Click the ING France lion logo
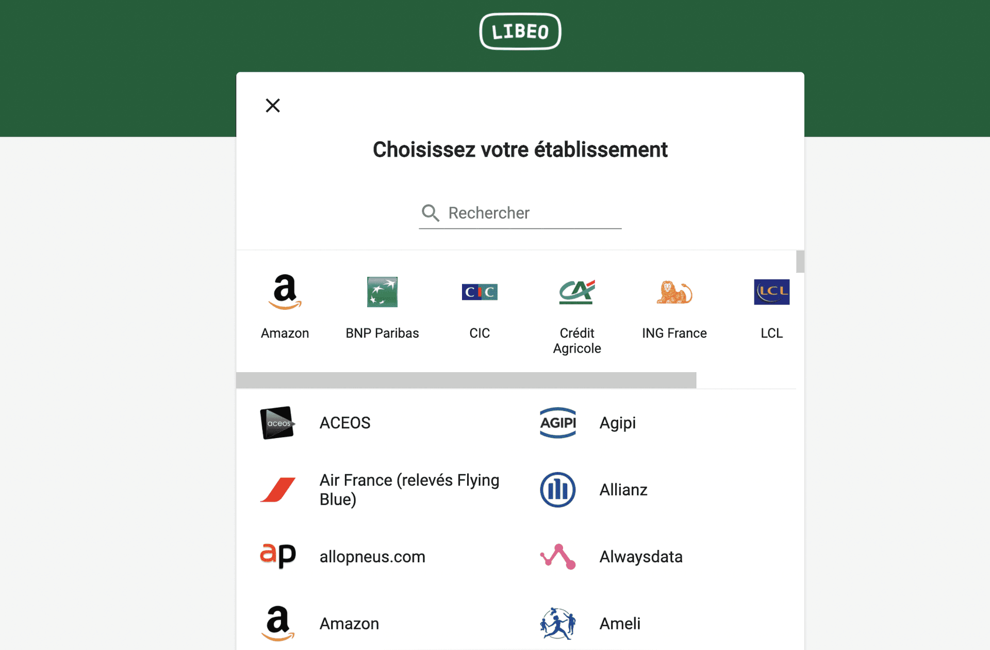990x650 pixels. coord(674,292)
